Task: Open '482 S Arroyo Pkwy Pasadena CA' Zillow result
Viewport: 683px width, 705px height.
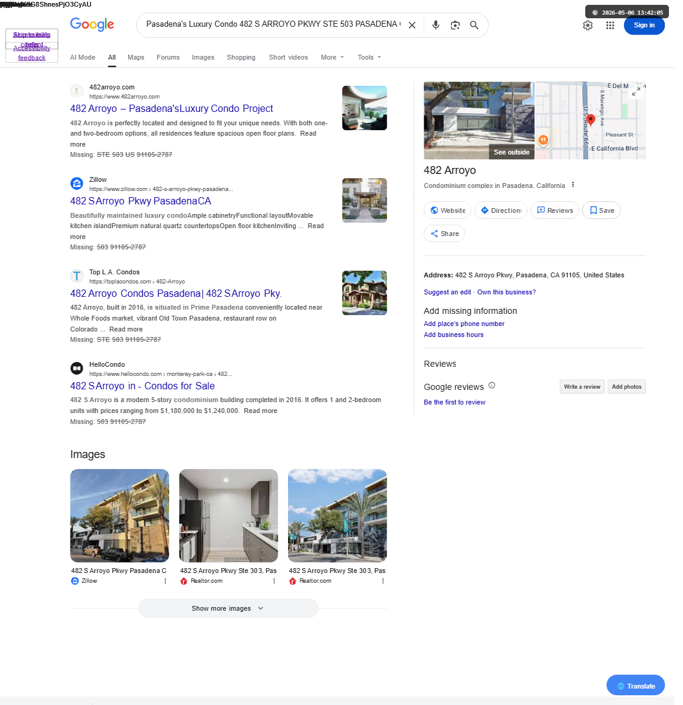Action: click(x=140, y=201)
